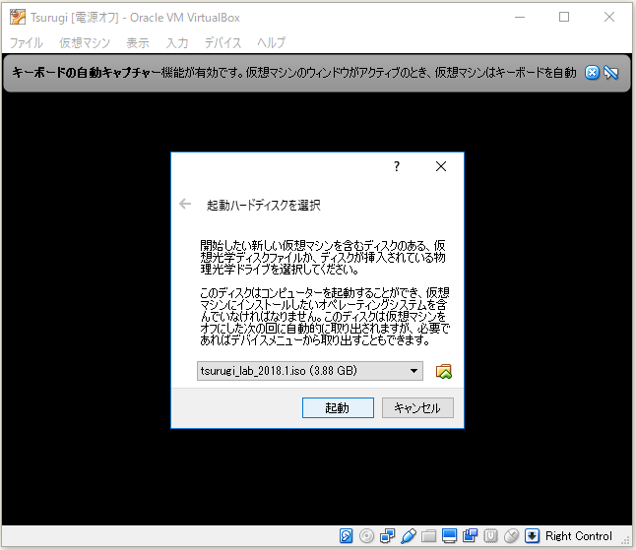Image resolution: width=636 pixels, height=550 pixels.
Task: Dismiss keyboard capture notification with blue X
Action: (x=592, y=73)
